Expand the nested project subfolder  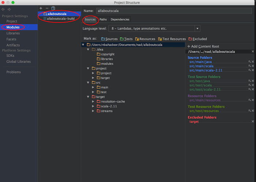(x=93, y=73)
